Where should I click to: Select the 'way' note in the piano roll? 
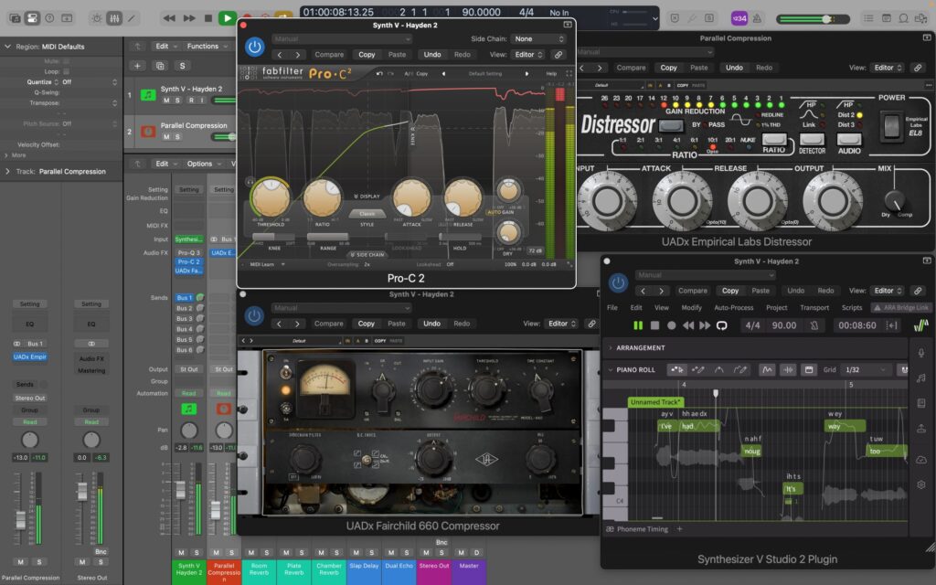(846, 426)
